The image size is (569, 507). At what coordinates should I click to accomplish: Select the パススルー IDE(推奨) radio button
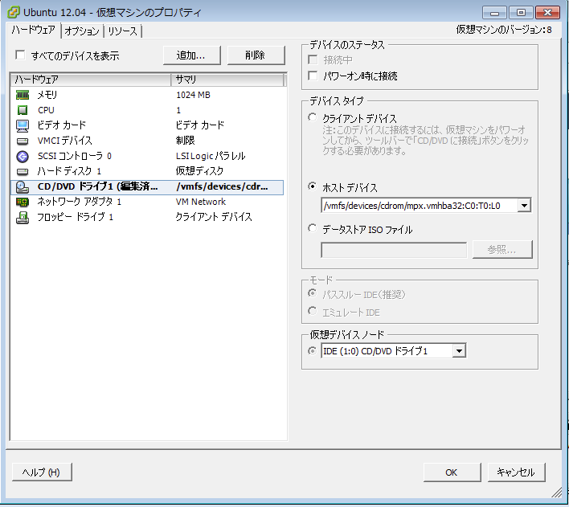(312, 293)
